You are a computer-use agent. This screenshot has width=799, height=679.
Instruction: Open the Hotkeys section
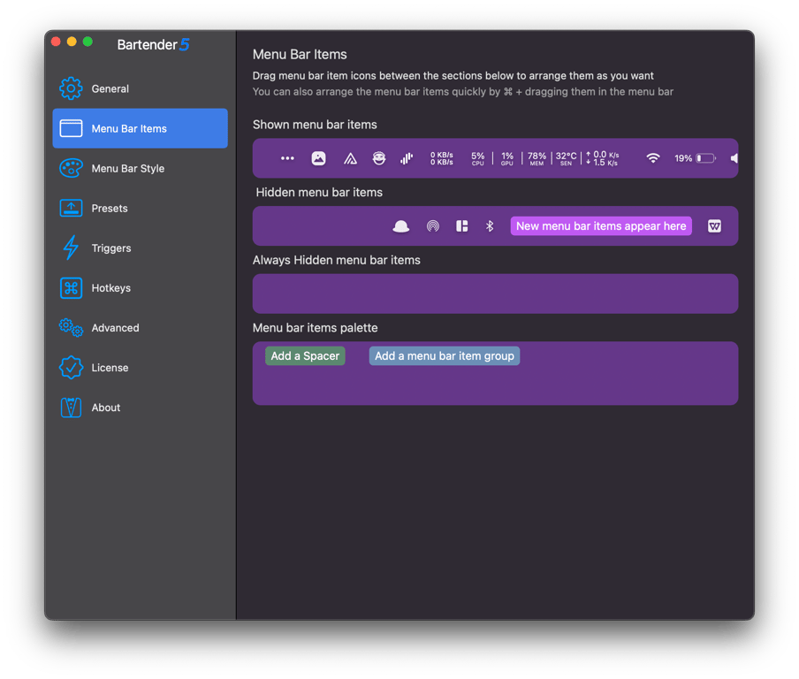coord(141,288)
